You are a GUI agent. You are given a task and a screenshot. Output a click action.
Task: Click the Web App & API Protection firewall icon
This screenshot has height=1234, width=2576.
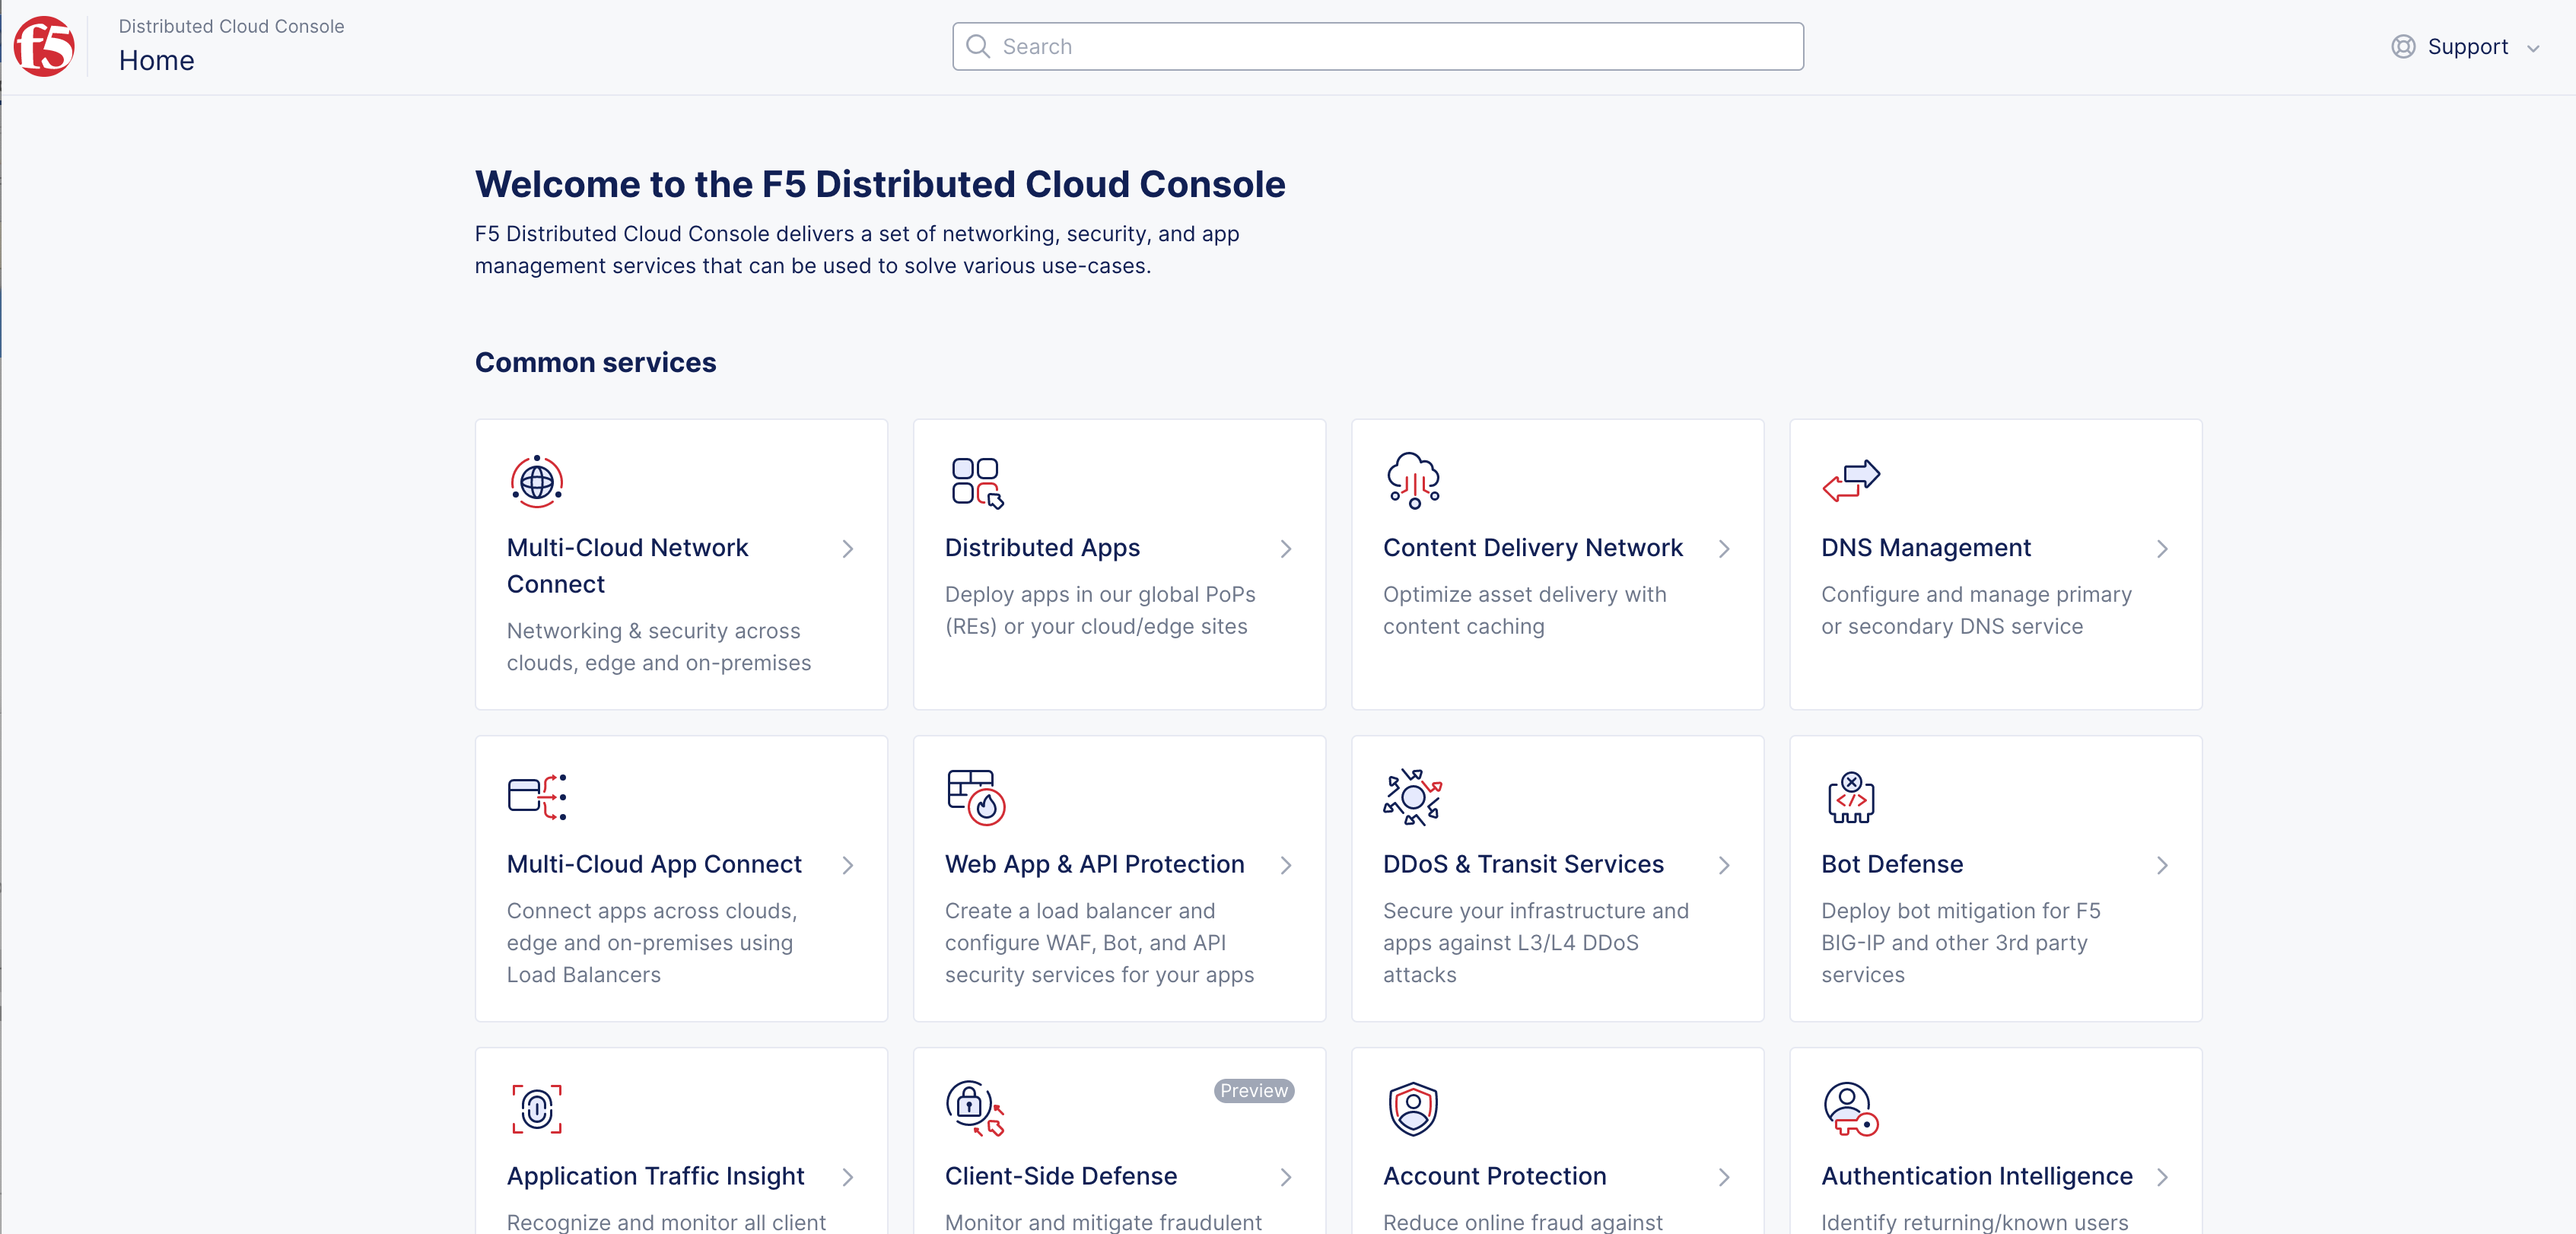click(x=975, y=797)
